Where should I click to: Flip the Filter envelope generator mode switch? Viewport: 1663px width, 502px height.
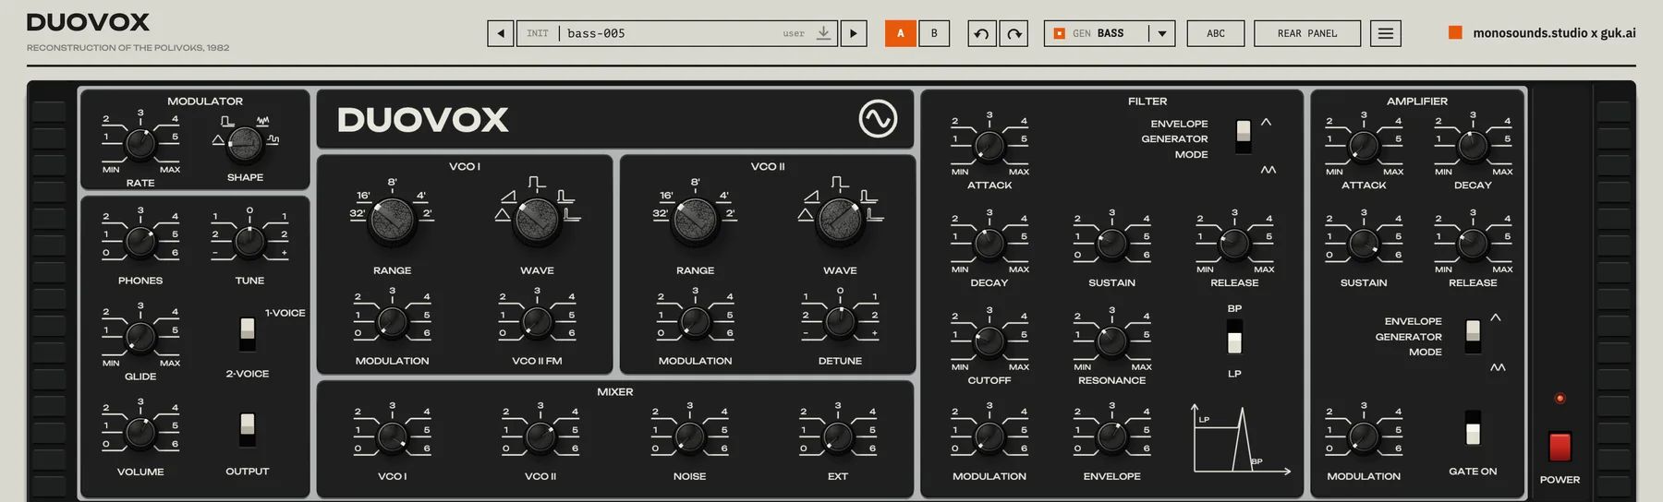1244,137
